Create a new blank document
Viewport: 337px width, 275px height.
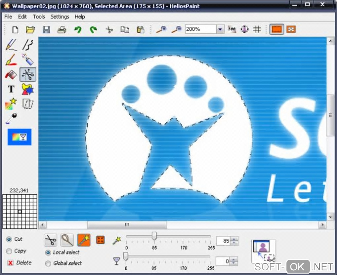tap(15, 29)
